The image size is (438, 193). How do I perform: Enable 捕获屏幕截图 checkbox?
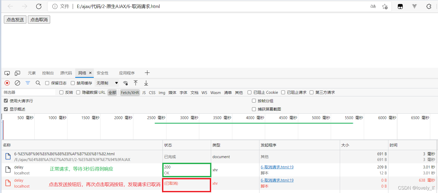[x=254, y=109]
